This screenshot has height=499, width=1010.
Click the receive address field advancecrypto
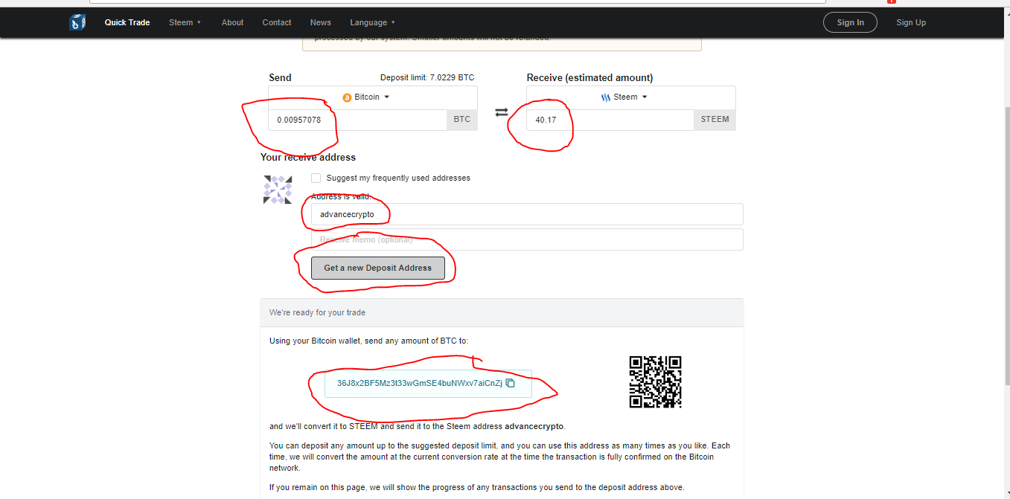tap(527, 214)
